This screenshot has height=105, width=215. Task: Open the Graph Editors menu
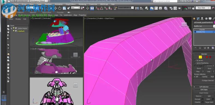[x=70, y=4]
